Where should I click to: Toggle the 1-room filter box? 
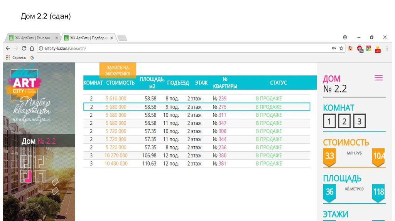(329, 122)
